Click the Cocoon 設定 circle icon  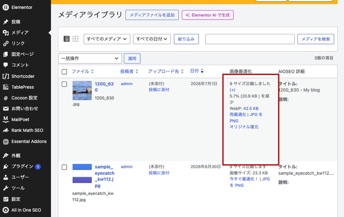(x=6, y=98)
